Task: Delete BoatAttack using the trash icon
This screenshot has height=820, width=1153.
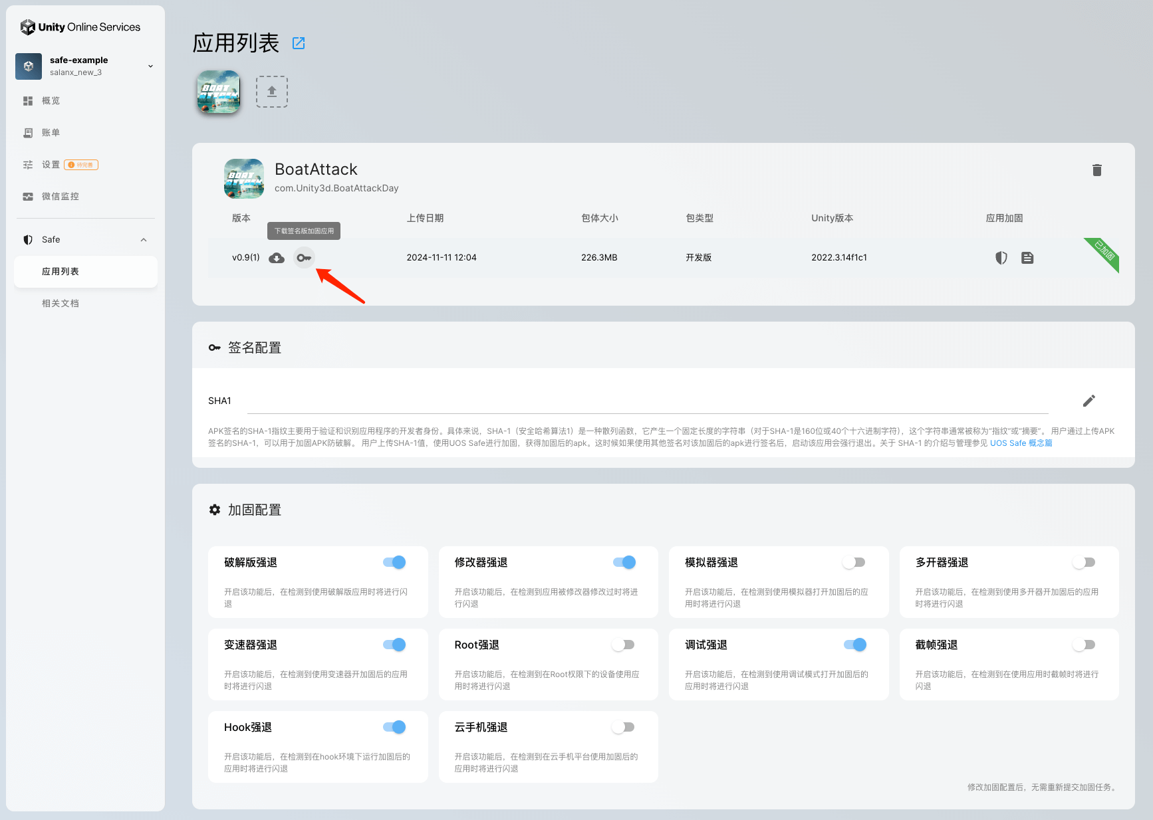Action: [1096, 170]
